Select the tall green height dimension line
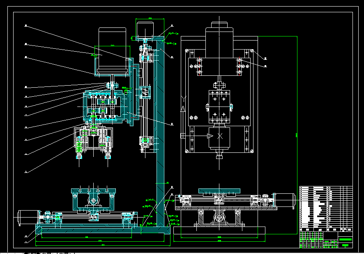 (x=297, y=135)
